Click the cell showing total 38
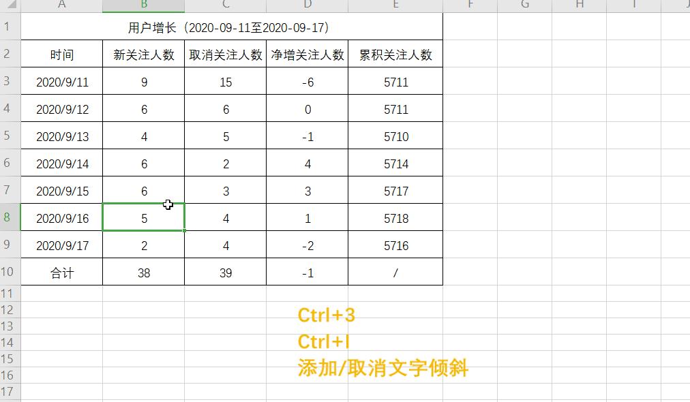690x402 pixels. pyautogui.click(x=143, y=273)
